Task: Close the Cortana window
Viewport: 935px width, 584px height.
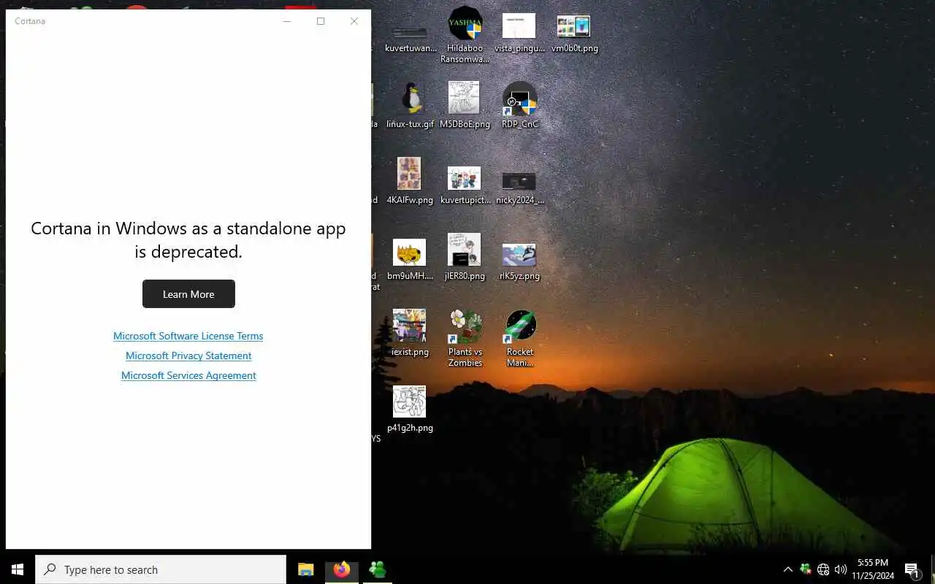Action: point(354,21)
